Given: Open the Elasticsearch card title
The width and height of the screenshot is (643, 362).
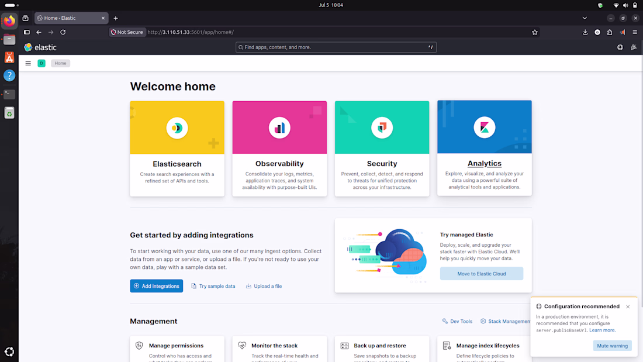Looking at the screenshot, I should pos(177,164).
